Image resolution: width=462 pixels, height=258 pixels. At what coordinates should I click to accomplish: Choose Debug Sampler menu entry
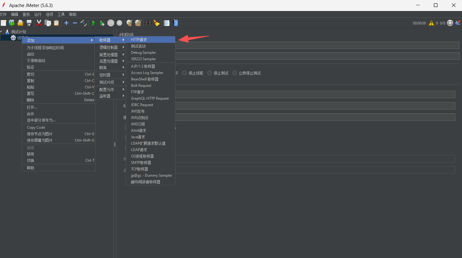151,53
